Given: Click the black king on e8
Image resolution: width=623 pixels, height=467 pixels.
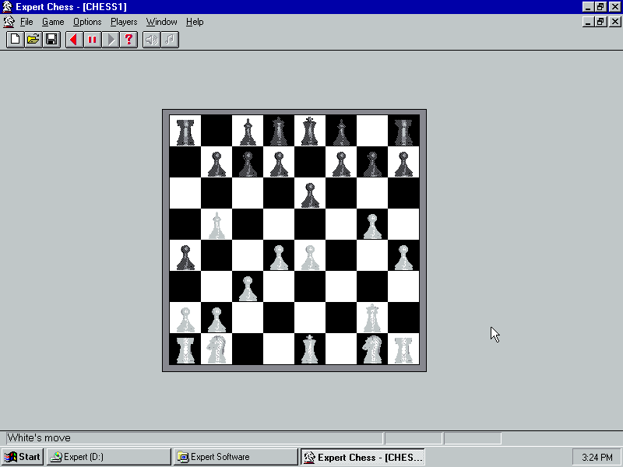Looking at the screenshot, I should tap(310, 131).
